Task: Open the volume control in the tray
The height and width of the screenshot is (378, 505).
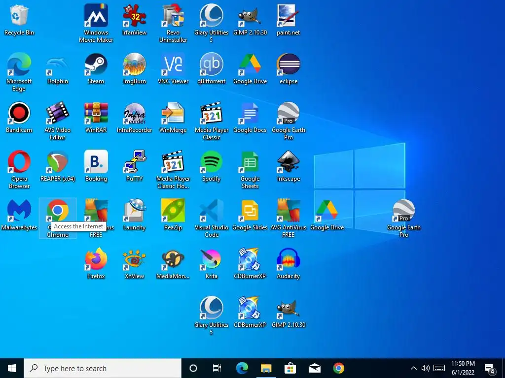Action: [x=426, y=368]
